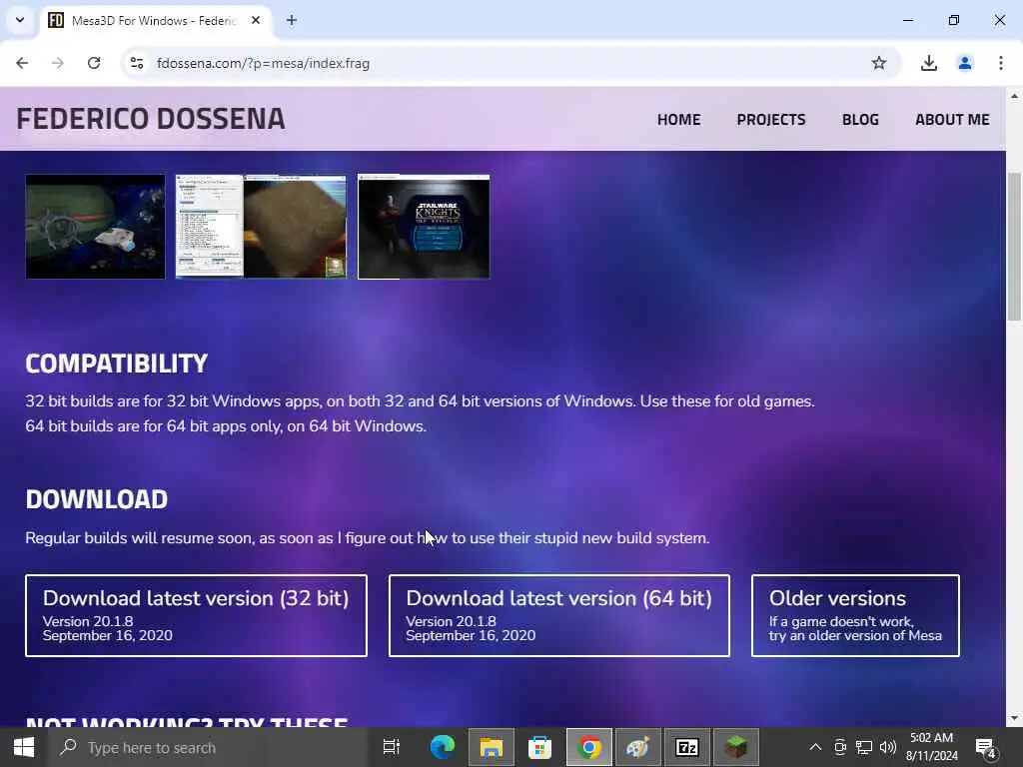
Task: Open the ABOUT ME page
Action: (x=952, y=120)
